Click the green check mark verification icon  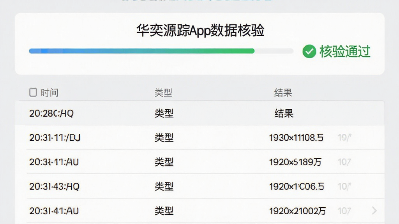point(309,51)
